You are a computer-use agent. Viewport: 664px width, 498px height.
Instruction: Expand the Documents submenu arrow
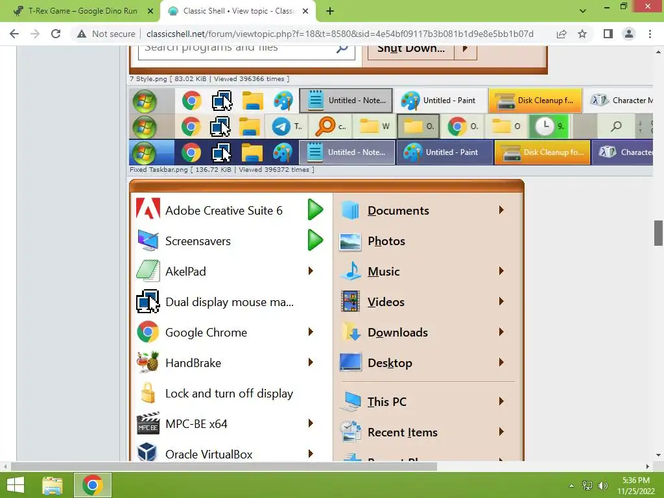point(501,209)
